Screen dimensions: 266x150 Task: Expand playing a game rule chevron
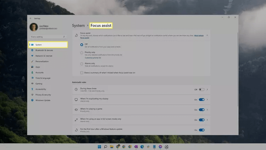207,110
